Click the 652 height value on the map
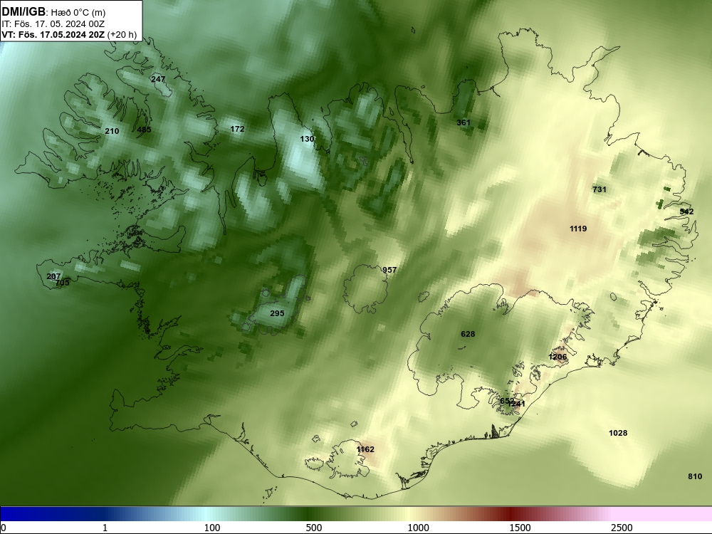 coord(506,401)
